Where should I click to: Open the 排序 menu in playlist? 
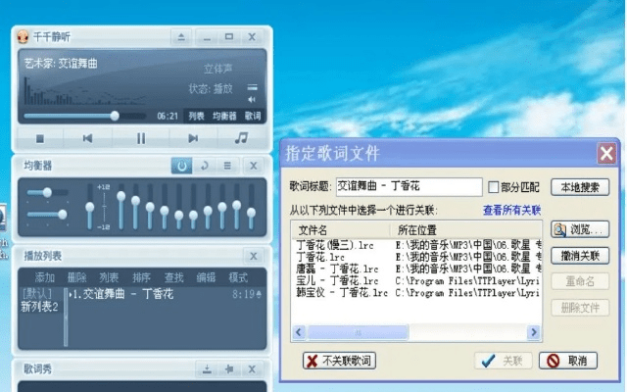[x=141, y=277]
